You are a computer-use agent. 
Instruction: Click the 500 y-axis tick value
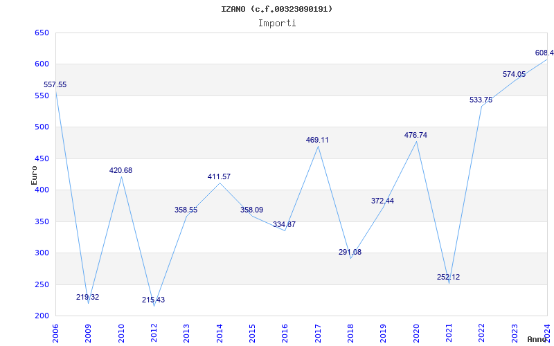(x=42, y=127)
